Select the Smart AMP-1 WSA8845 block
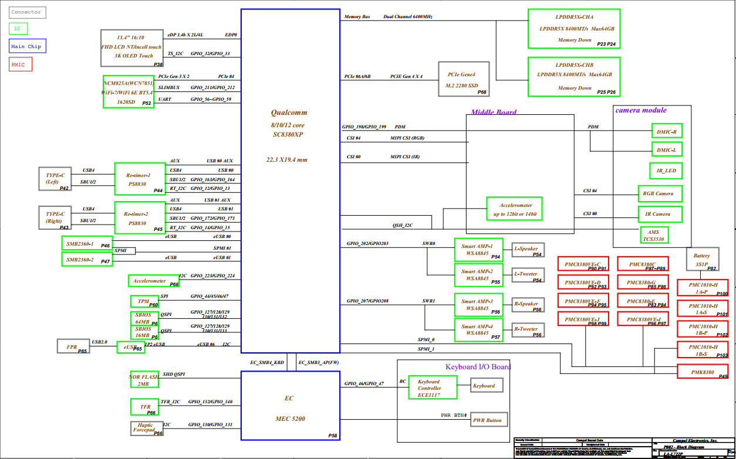Image resolution: width=736 pixels, height=459 pixels. pyautogui.click(x=479, y=250)
